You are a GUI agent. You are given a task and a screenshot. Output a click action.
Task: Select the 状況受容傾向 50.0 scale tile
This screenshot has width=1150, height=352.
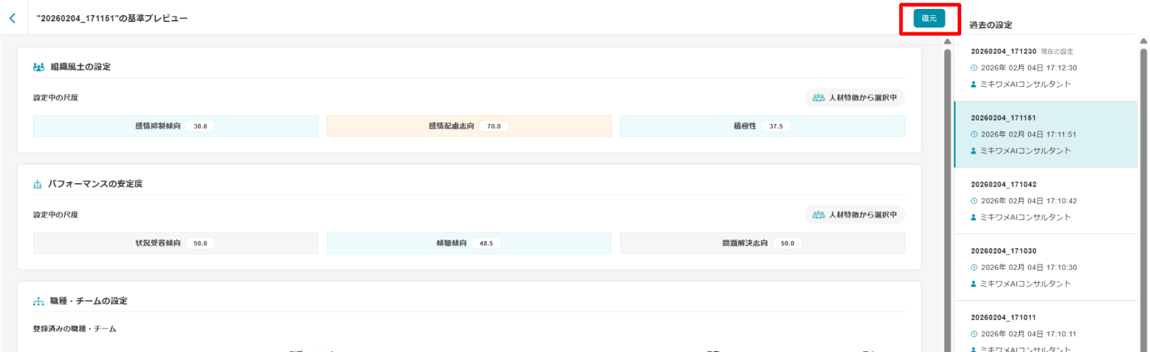175,243
